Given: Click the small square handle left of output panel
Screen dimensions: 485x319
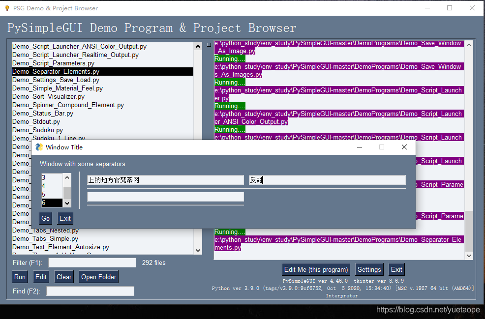Looking at the screenshot, I should tap(209, 45).
